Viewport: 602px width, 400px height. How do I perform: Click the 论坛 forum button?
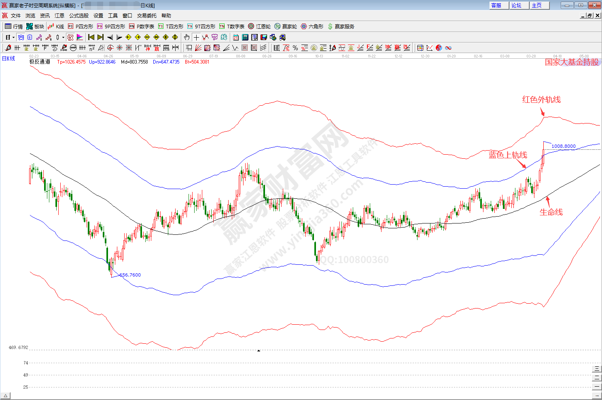(516, 5)
